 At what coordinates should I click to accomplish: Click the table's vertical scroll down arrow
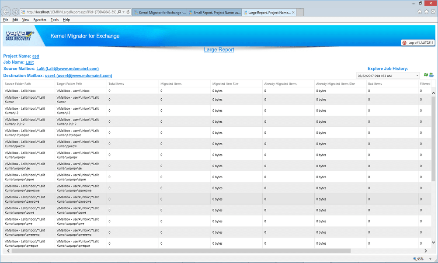pyautogui.click(x=433, y=242)
